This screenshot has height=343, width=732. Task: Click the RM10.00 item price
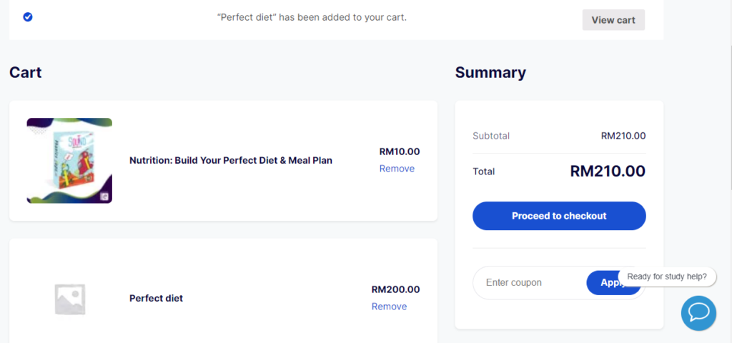400,151
